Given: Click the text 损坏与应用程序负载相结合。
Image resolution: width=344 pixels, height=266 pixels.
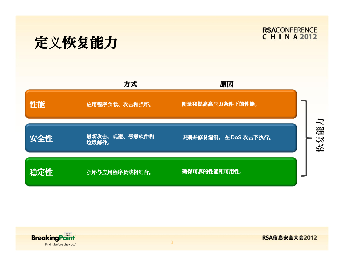Looking at the screenshot, I should 119,172.
